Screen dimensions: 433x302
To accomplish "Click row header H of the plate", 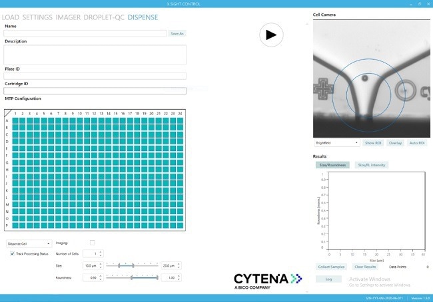I will coord(7,170).
